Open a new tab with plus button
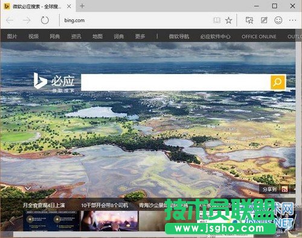The height and width of the screenshot is (238, 302). tap(82, 6)
